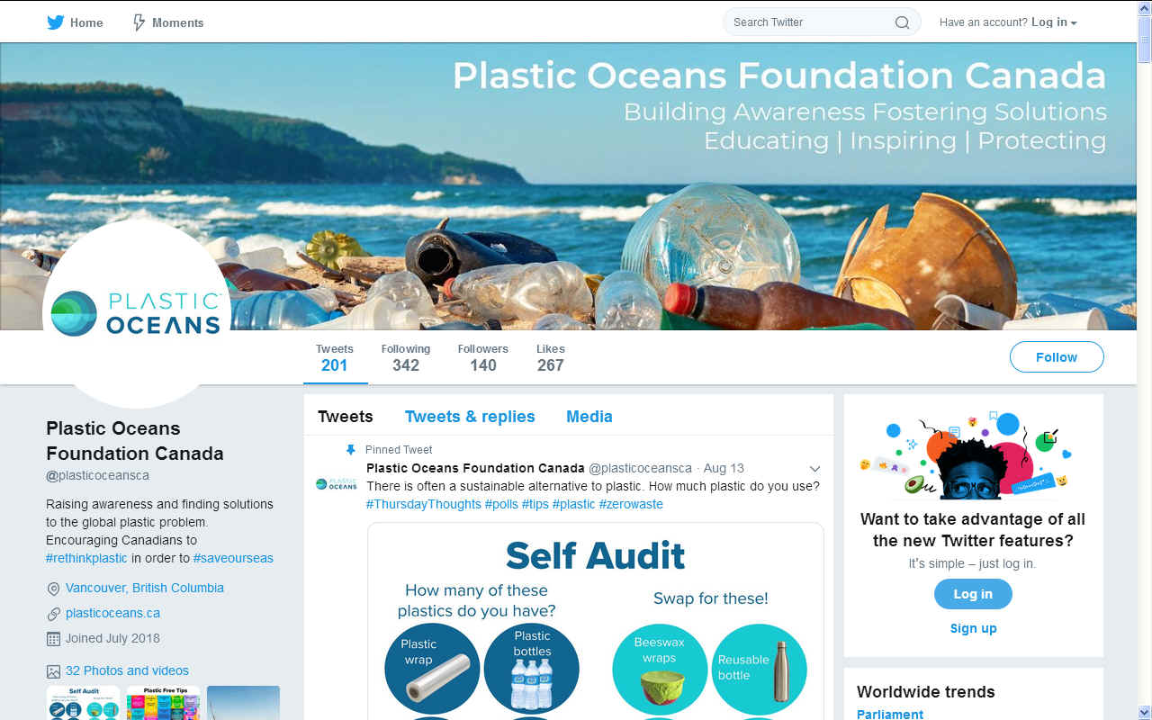Switch to Tweets & replies tab
This screenshot has height=720, width=1152.
point(470,417)
